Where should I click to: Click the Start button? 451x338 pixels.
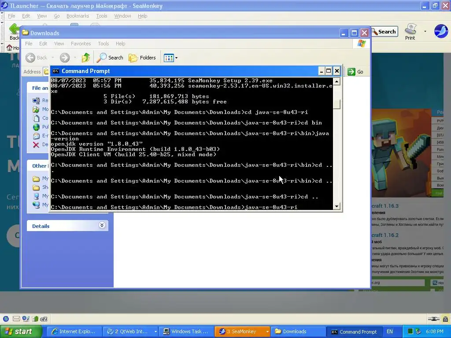click(21, 331)
